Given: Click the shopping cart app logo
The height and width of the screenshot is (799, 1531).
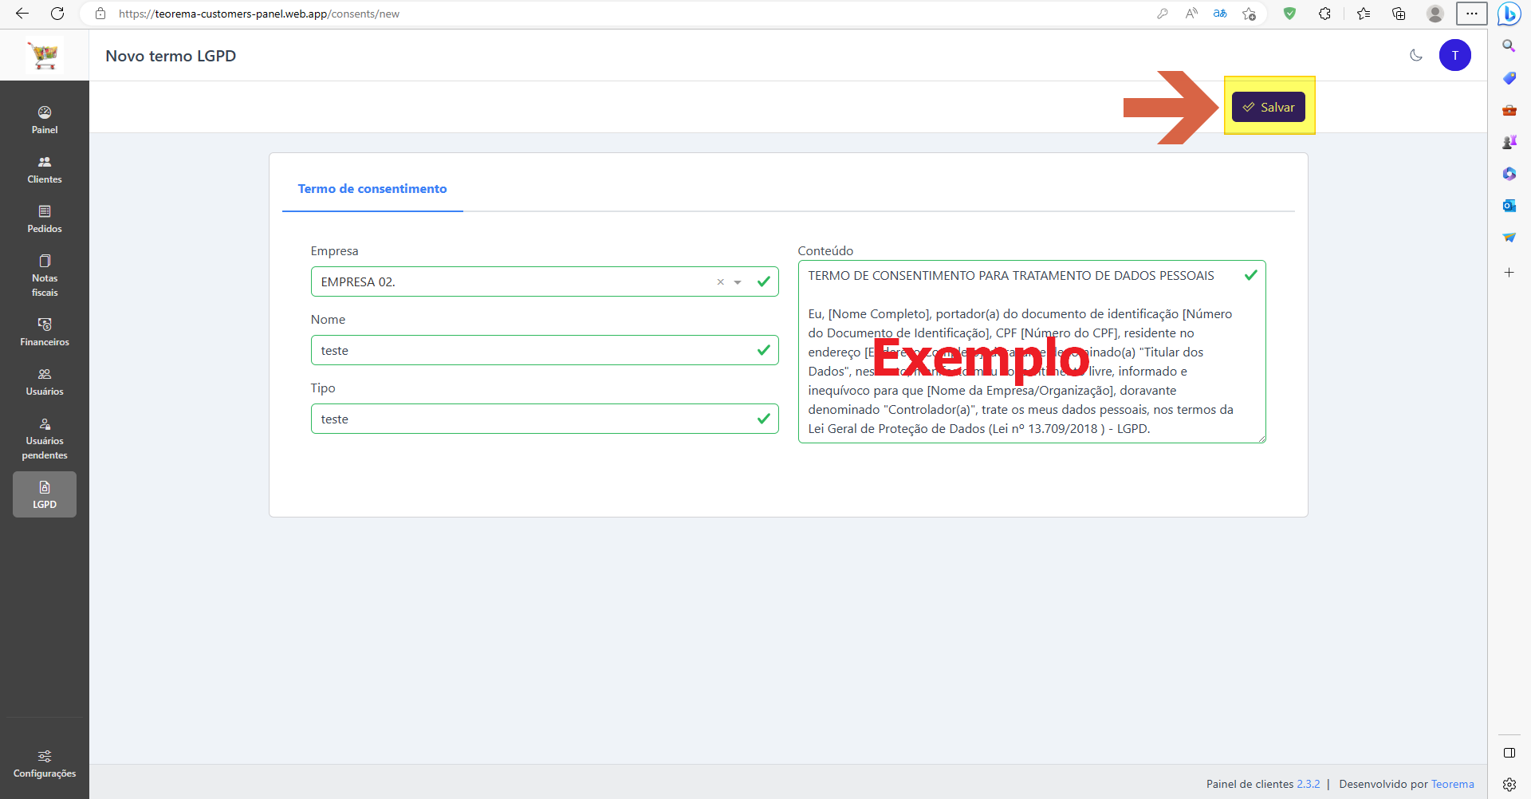Looking at the screenshot, I should click(45, 55).
